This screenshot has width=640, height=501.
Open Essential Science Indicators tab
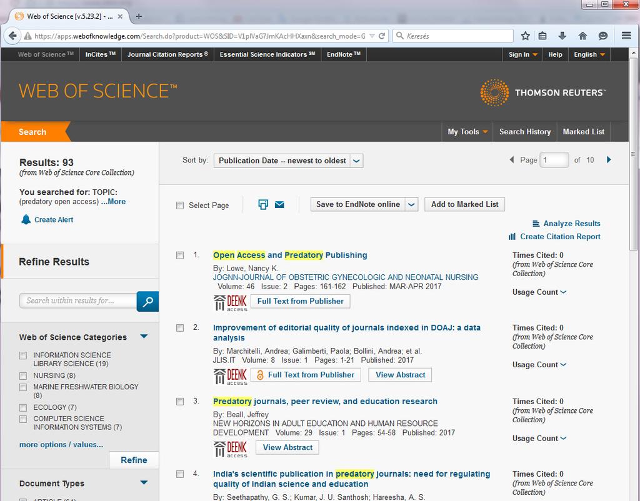point(267,54)
